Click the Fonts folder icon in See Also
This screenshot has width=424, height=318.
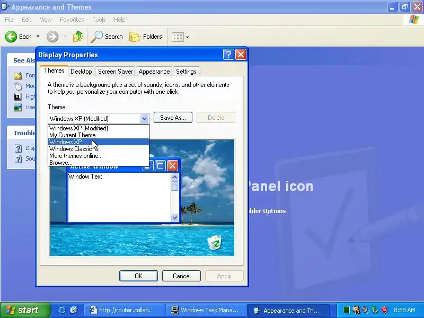tap(18, 75)
